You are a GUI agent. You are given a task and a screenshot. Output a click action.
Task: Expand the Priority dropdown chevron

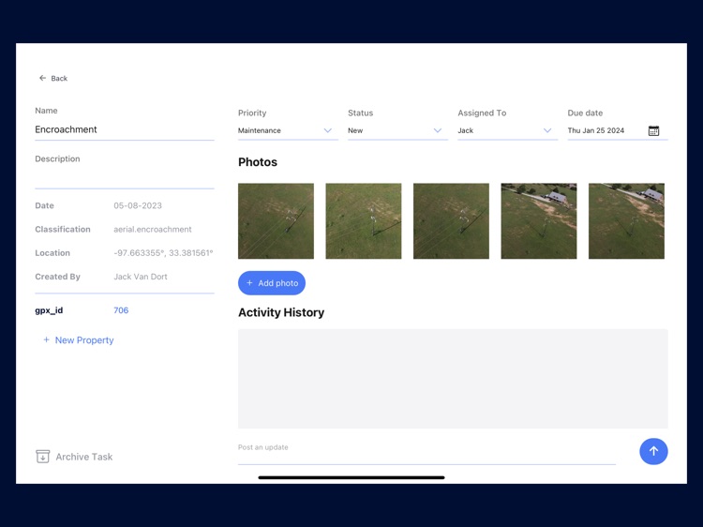[x=328, y=130]
